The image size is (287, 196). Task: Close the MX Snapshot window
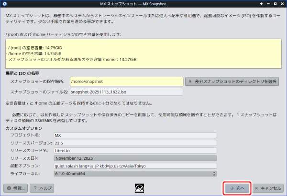click(282, 4)
